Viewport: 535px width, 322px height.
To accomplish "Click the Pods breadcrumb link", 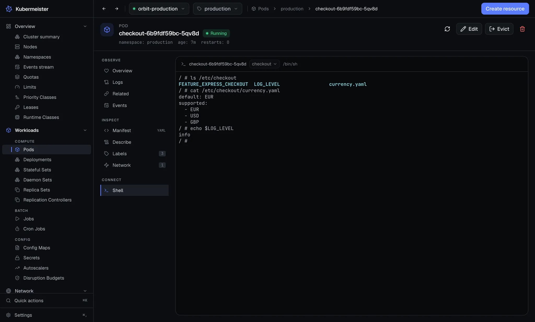I will coord(260,9).
